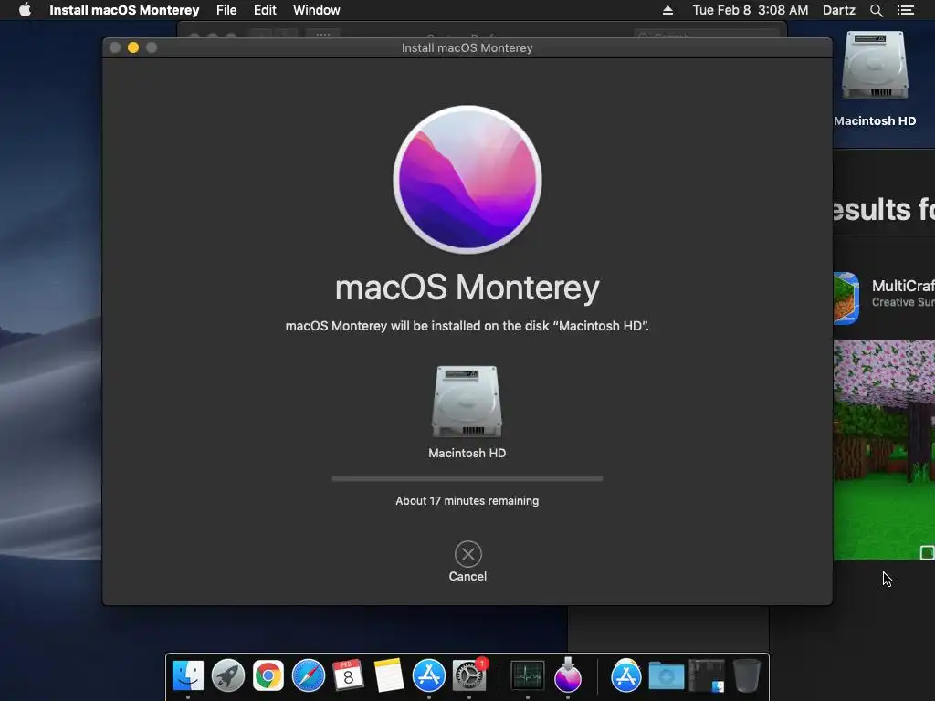
Task: Open Spotlight search magnifier icon
Action: [x=876, y=10]
